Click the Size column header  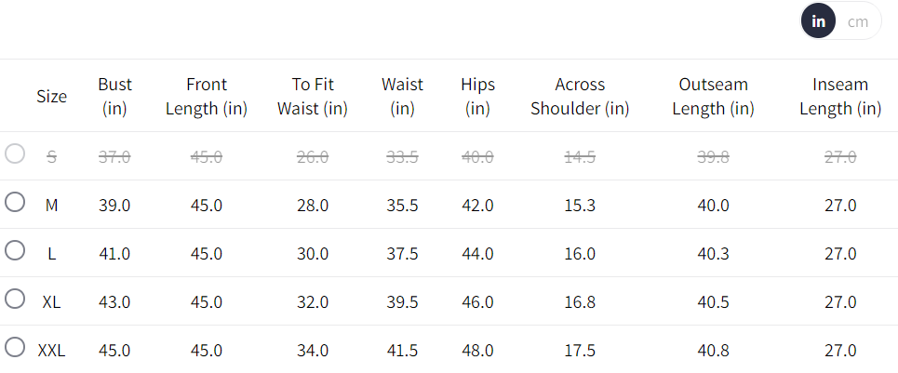pyautogui.click(x=51, y=96)
